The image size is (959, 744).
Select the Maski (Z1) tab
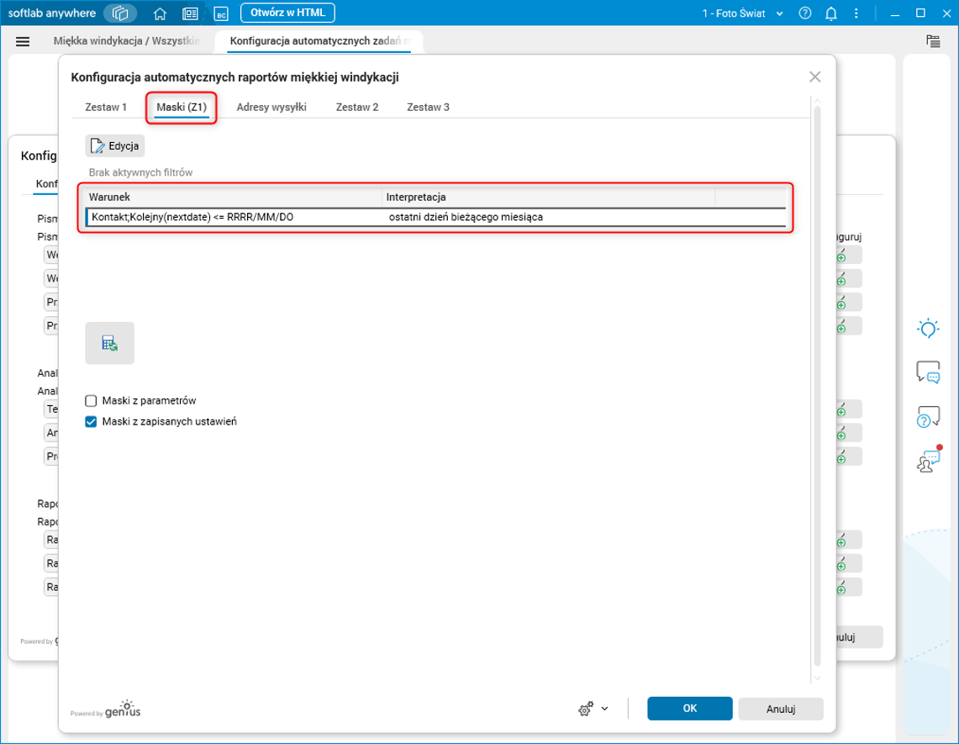[x=182, y=107]
